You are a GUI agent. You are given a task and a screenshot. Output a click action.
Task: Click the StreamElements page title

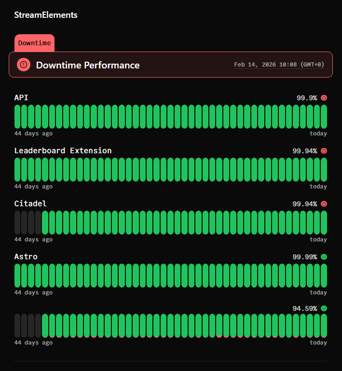click(x=46, y=15)
